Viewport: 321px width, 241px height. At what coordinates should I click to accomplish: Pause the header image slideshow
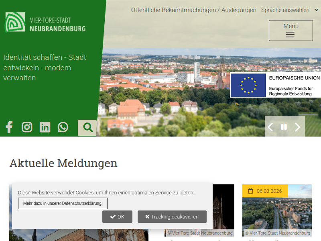[284, 127]
